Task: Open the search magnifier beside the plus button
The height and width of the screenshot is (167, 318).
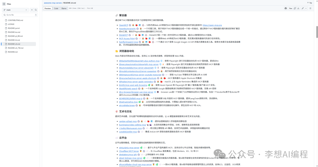Action: [x=36, y=10]
